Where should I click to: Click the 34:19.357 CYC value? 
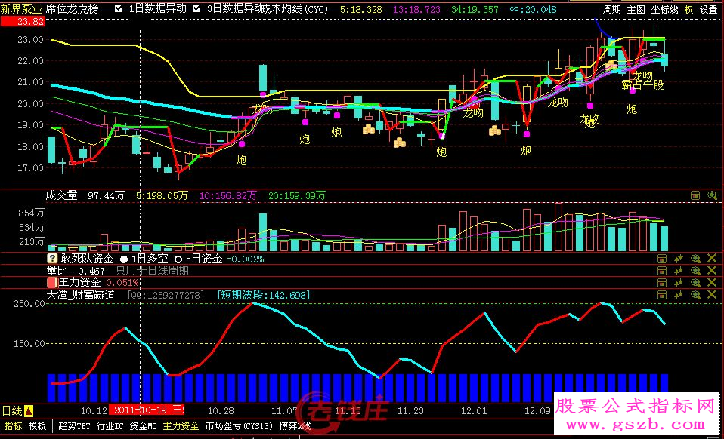[x=475, y=9]
